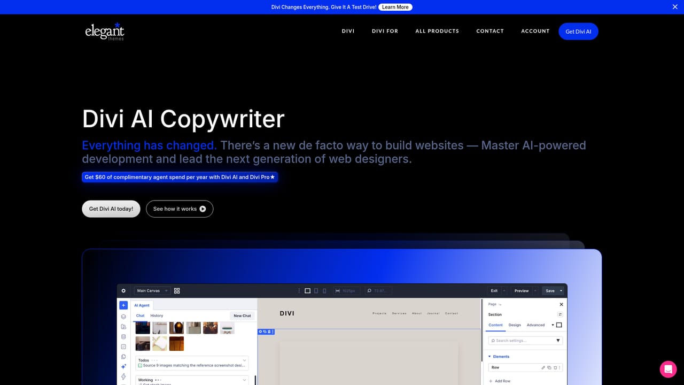The image size is (684, 385).
Task: Open the DIVI menu item
Action: click(348, 31)
